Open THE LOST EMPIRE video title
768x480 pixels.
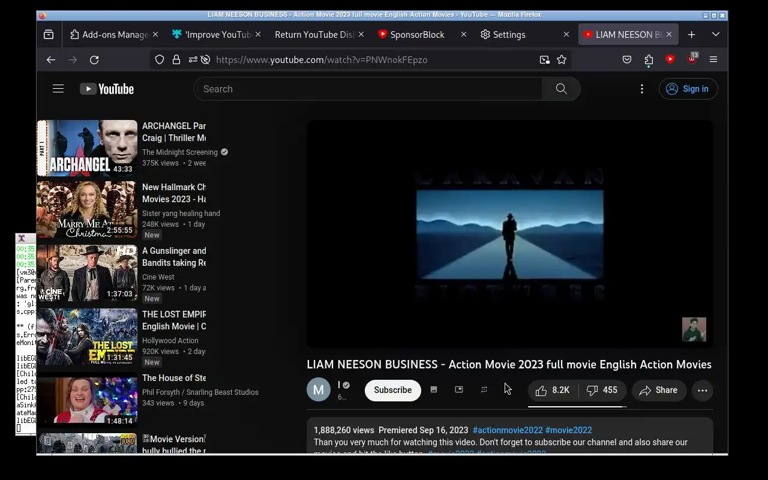pos(174,320)
